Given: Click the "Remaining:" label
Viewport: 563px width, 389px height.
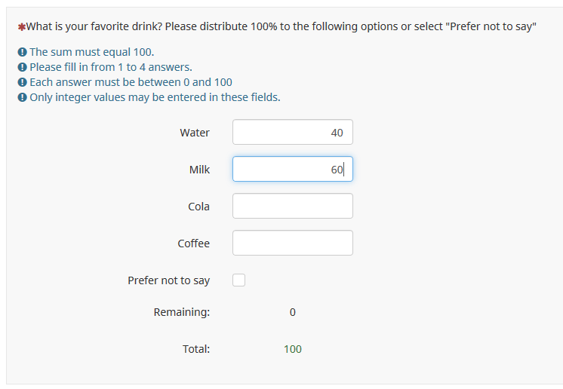Looking at the screenshot, I should point(182,312).
